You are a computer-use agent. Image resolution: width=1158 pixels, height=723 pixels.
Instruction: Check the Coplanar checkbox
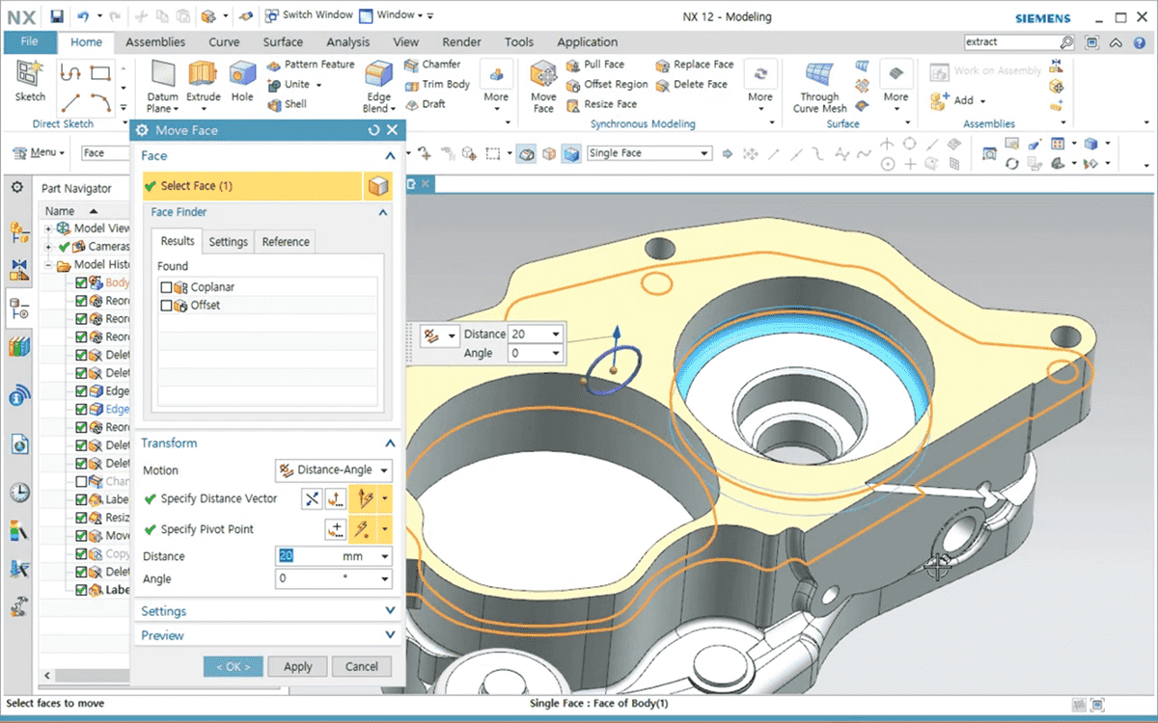pyautogui.click(x=167, y=287)
